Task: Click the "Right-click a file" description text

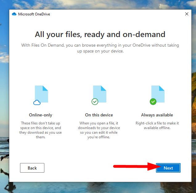Action: (x=157, y=125)
